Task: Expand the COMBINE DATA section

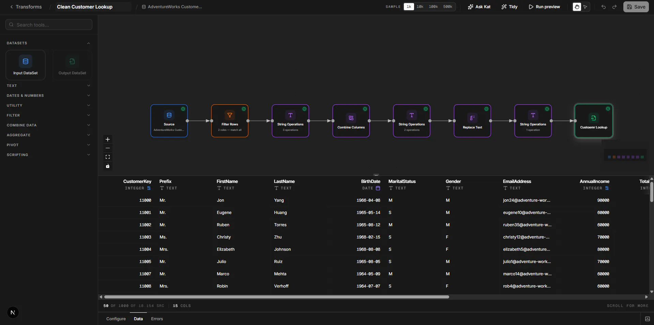Action: click(49, 125)
